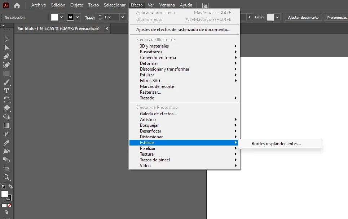This screenshot has height=219, width=348.
Task: Click the Trazo label link
Action: point(90,17)
